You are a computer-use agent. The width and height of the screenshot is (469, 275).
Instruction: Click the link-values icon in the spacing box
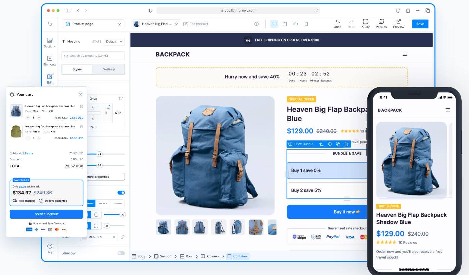tap(109, 107)
